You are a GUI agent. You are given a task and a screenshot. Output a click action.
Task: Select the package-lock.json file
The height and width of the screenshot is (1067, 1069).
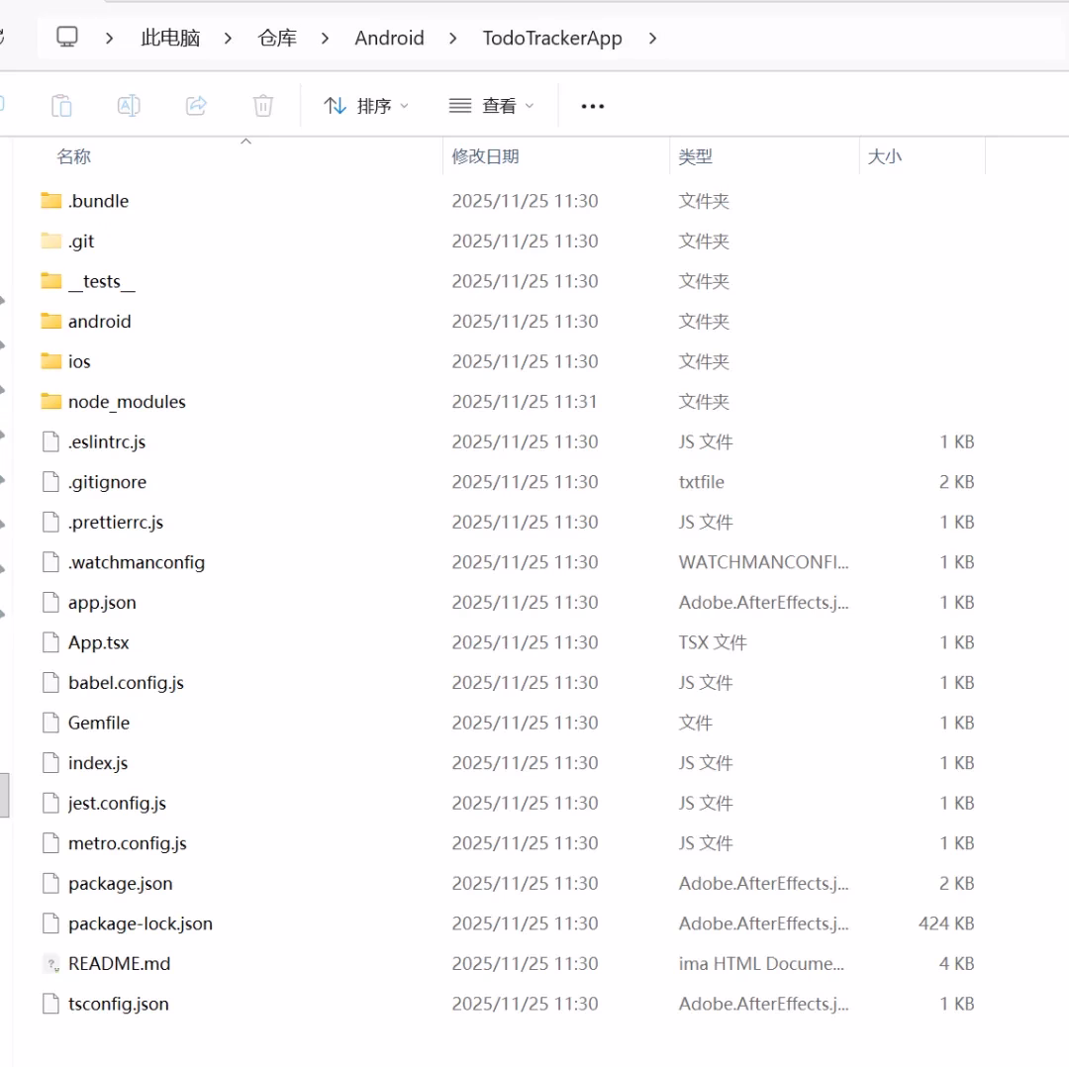[141, 923]
